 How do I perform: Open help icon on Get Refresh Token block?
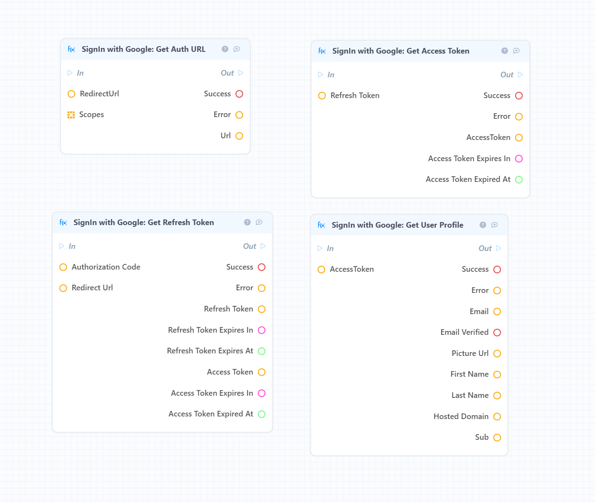248,222
